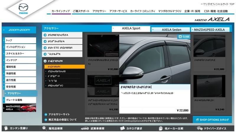
Task: Open the door handle thumbnail priced ¥9,240
Action: (209, 86)
